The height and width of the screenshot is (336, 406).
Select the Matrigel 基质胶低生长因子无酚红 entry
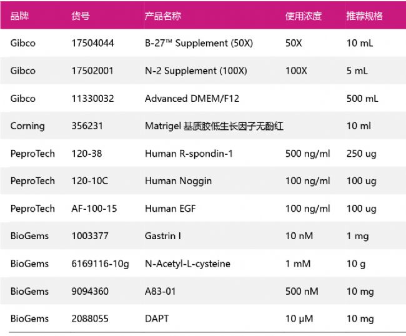click(214, 126)
